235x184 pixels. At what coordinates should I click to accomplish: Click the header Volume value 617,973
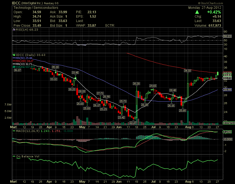pyautogui.click(x=215, y=25)
